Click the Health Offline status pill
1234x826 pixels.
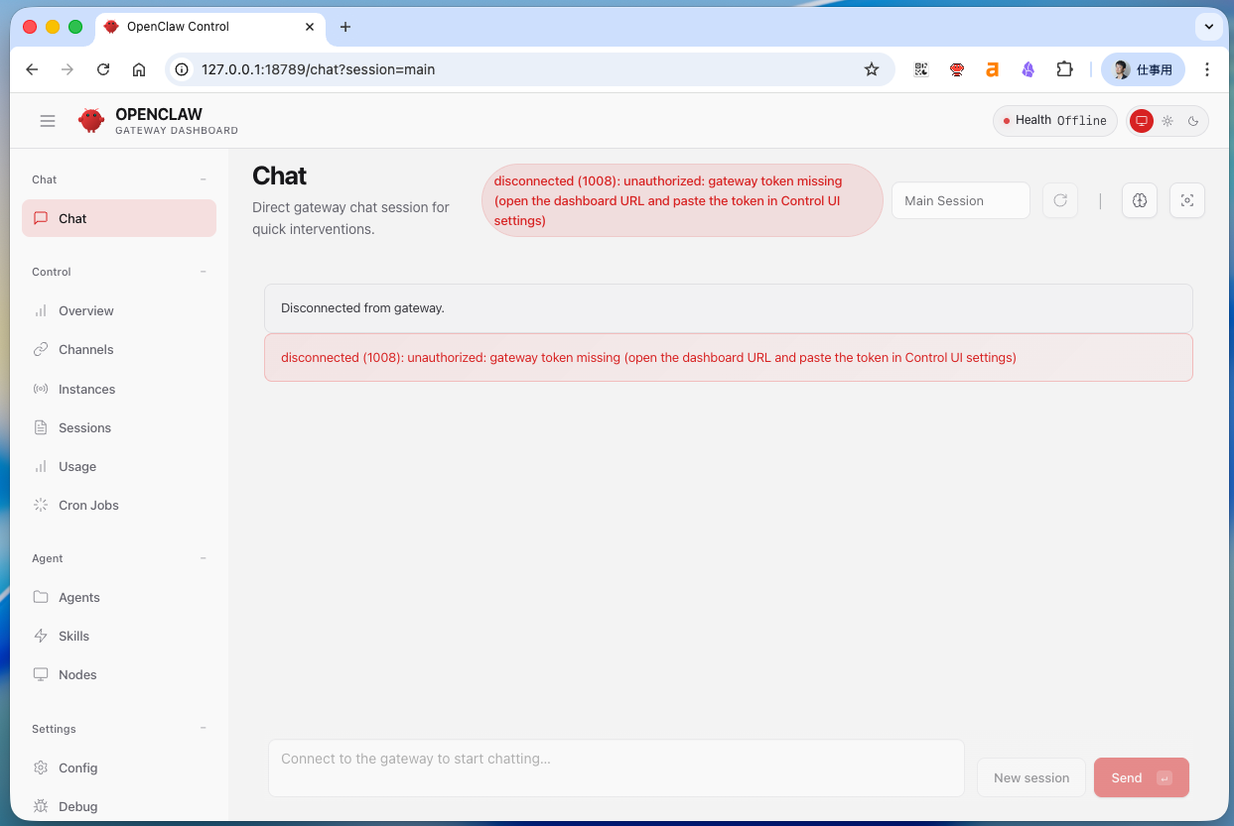tap(1054, 121)
